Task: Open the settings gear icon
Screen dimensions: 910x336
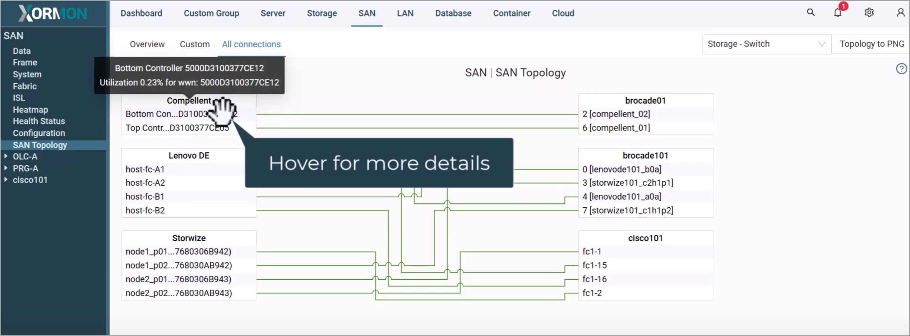Action: [x=869, y=13]
